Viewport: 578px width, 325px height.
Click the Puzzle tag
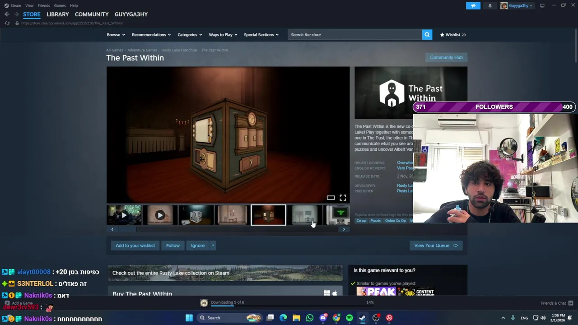click(375, 221)
